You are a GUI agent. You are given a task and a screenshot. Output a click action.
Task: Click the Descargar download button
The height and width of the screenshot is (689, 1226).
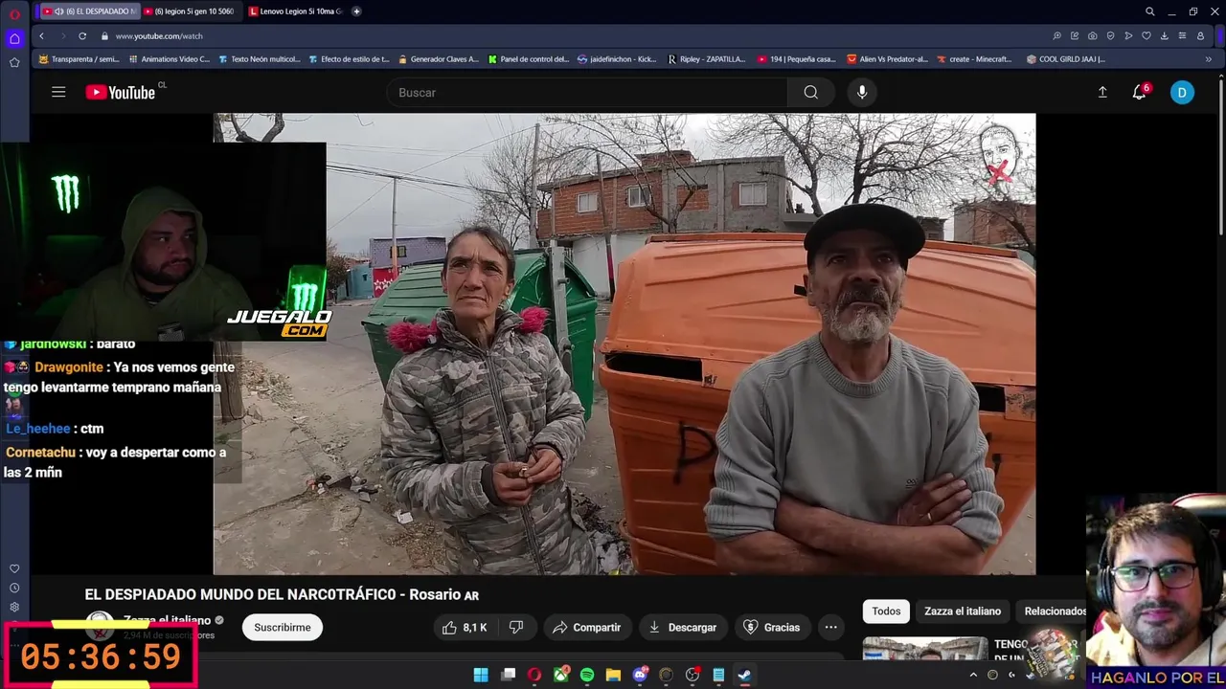coord(682,627)
